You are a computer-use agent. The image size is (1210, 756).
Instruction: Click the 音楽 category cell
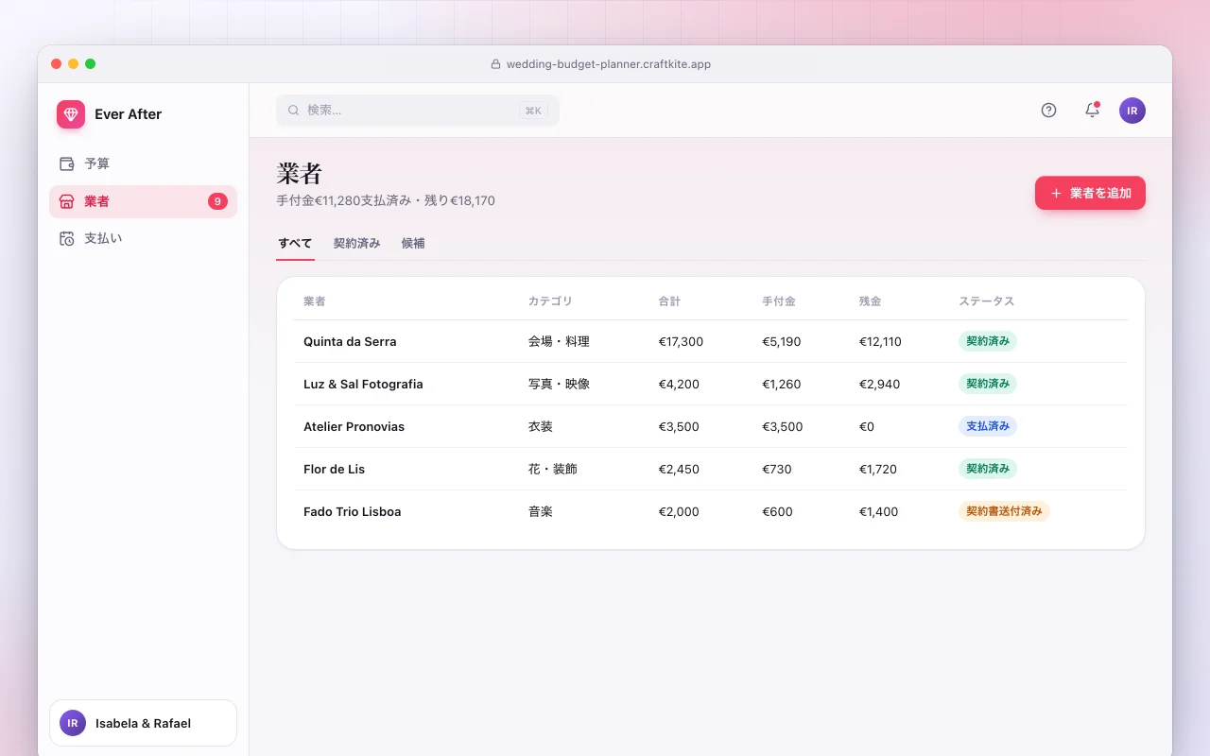(541, 512)
